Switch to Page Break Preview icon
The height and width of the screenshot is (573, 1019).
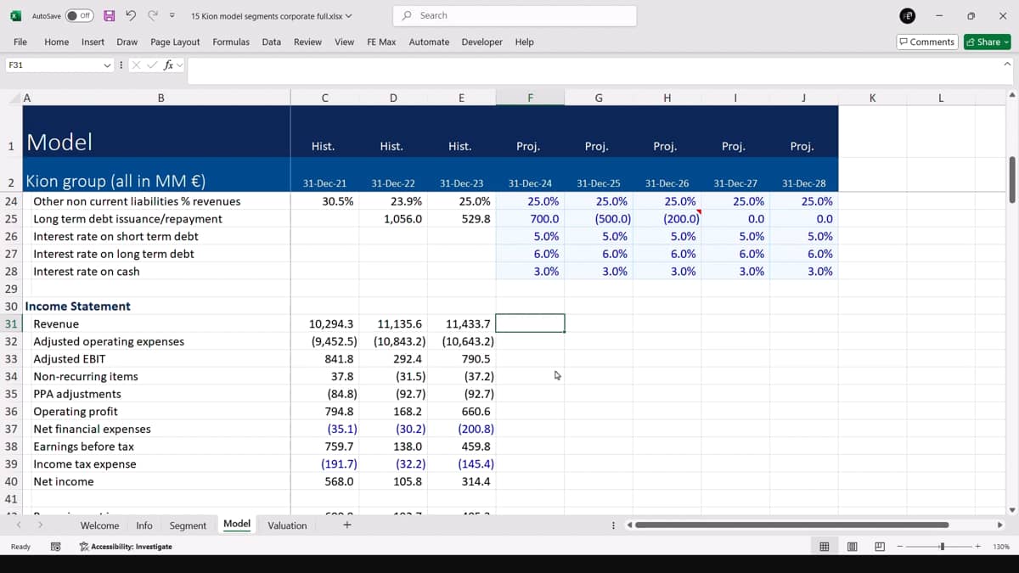tap(880, 547)
